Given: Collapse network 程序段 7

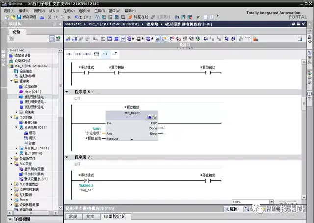Looking at the screenshot, I should point(67,157).
